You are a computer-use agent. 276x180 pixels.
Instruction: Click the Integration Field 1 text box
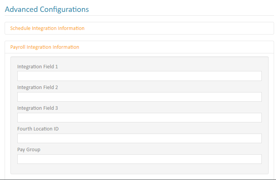pyautogui.click(x=139, y=76)
